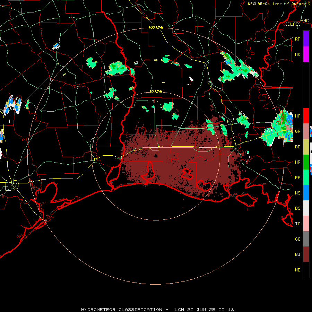This screenshot has width=312, height=312.
Task: Click the 'HR' legend label
Action: click(x=297, y=162)
